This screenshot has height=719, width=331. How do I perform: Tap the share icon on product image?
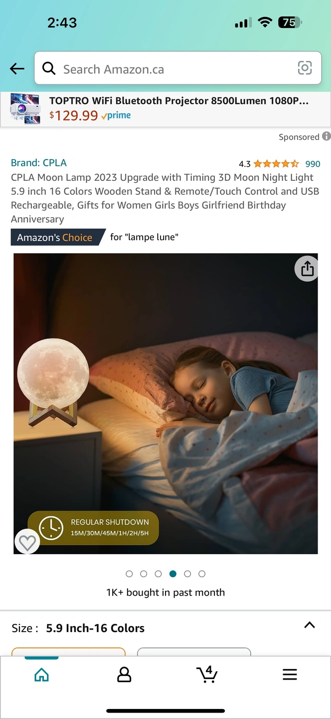(307, 269)
